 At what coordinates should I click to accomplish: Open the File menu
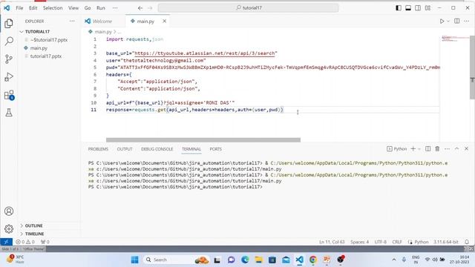(x=19, y=8)
